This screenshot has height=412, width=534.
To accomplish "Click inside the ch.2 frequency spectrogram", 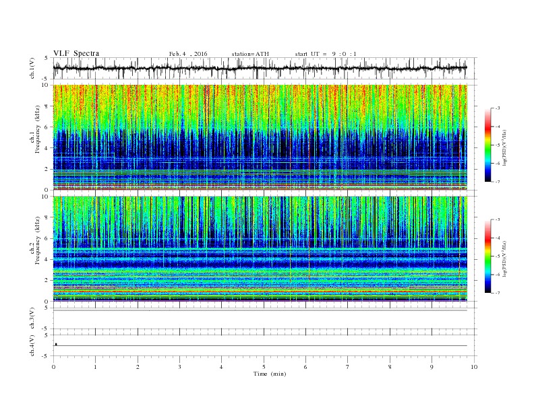I will [x=260, y=249].
